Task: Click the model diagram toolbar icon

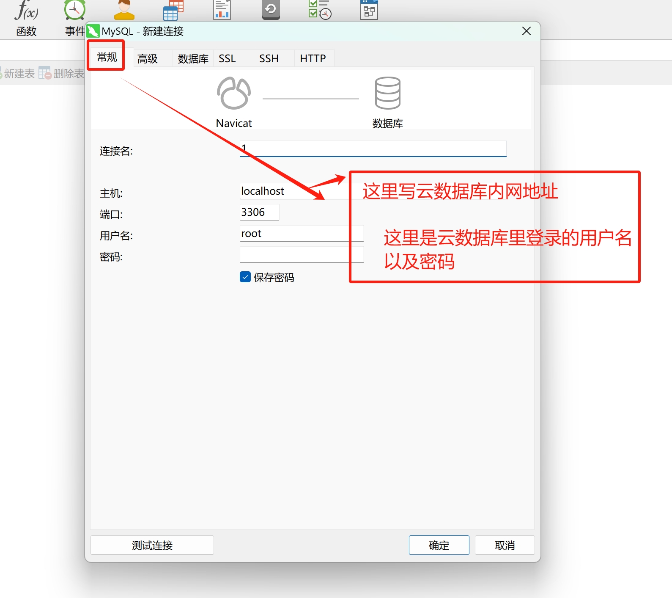Action: (369, 10)
